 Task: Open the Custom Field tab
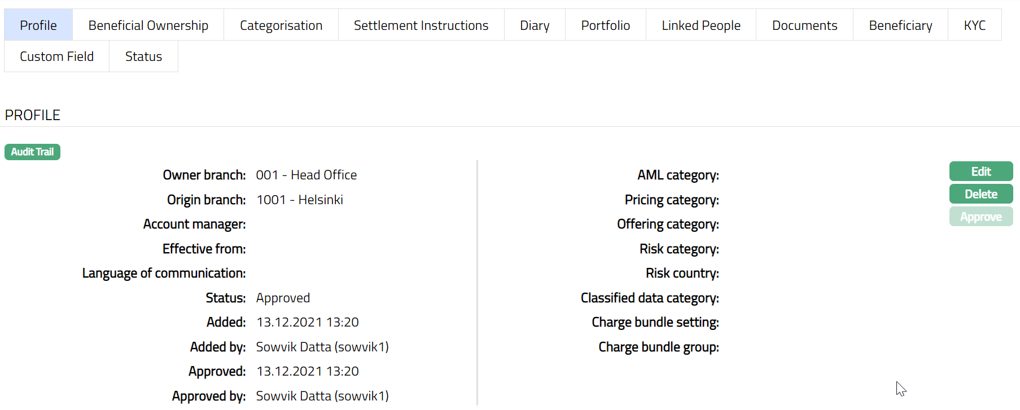tap(56, 56)
